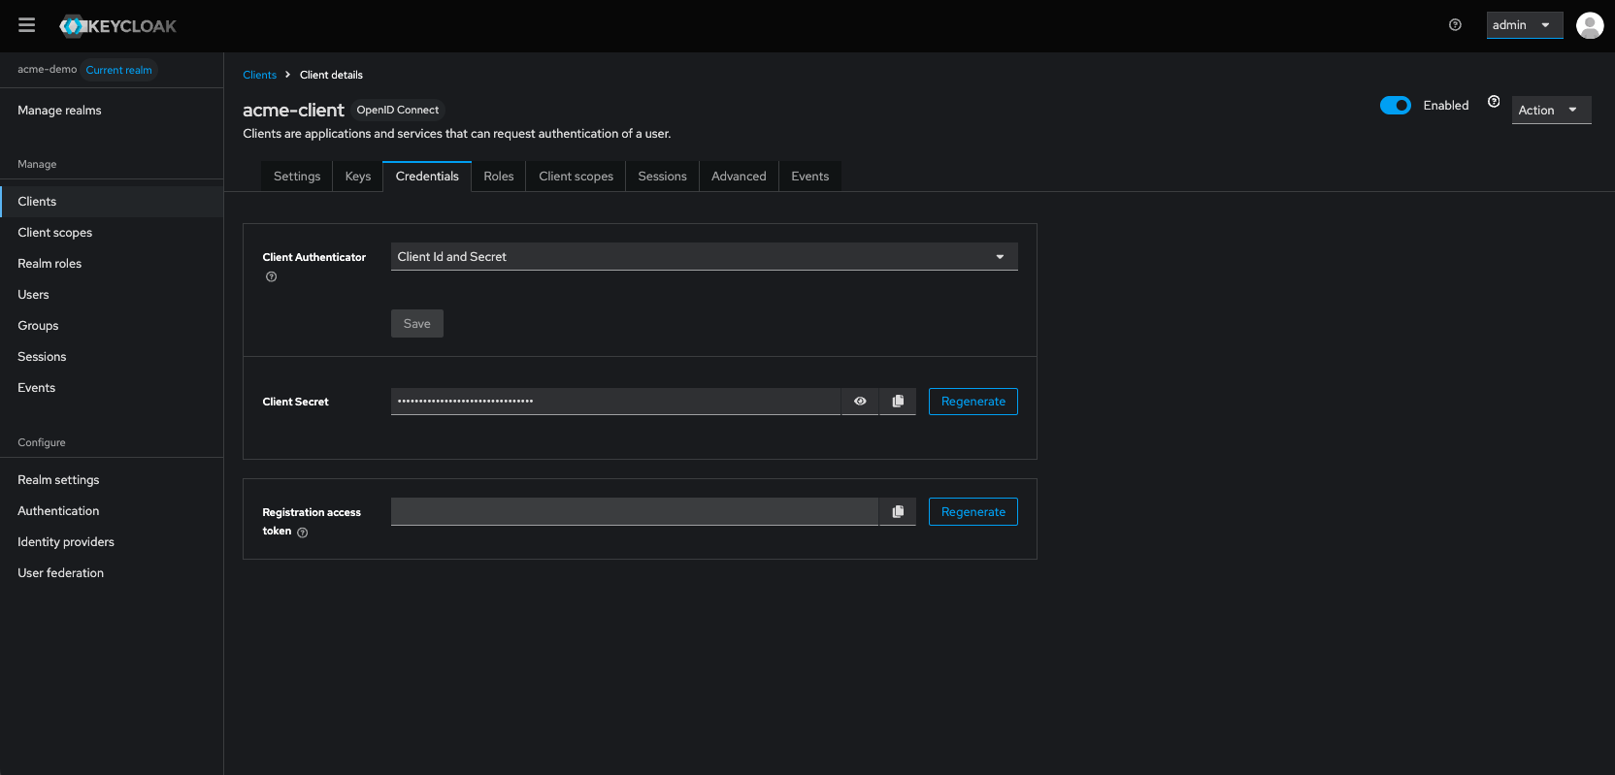
Task: Show help for Client Authenticator
Action: tap(272, 276)
